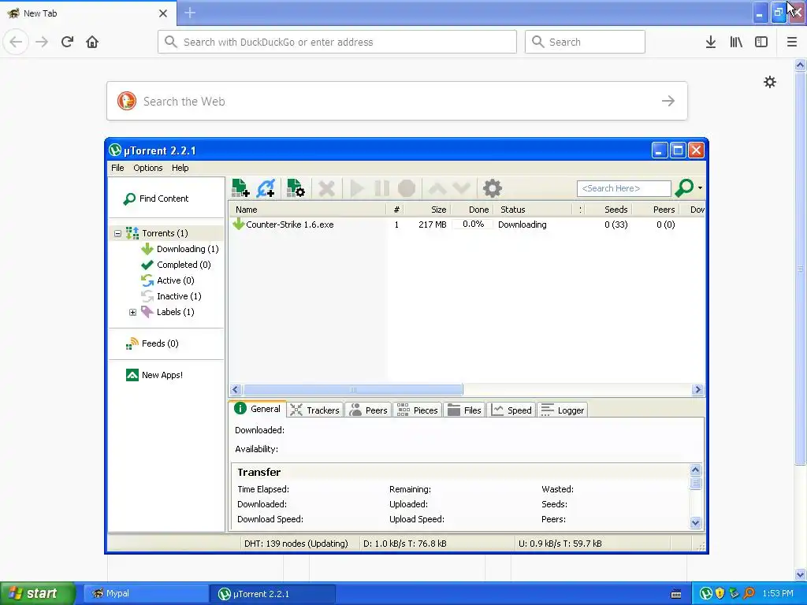This screenshot has height=605, width=807.
Task: Switch to the Peers tab
Action: tap(369, 410)
